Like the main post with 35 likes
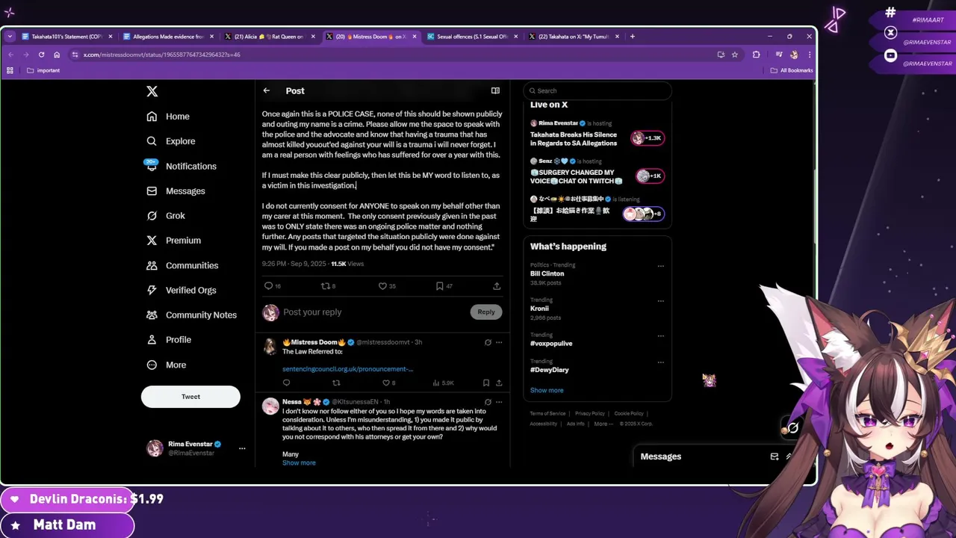The width and height of the screenshot is (956, 538). (x=387, y=286)
